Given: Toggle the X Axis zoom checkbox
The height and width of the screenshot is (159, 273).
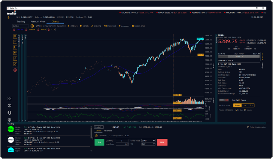Looking at the screenshot, I should click(x=236, y=110).
